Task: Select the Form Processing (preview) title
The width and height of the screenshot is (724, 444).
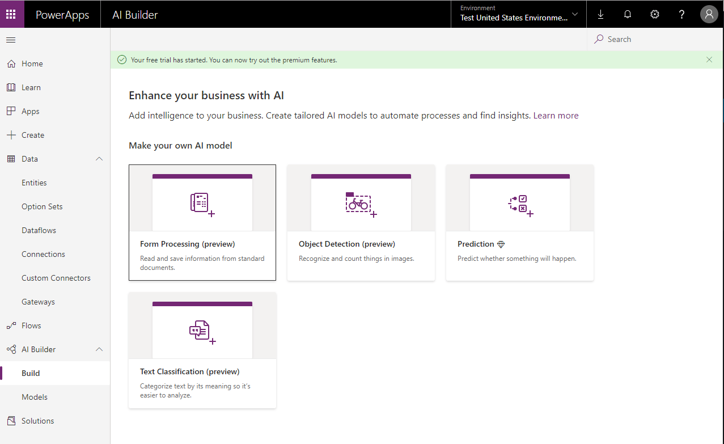Action: (x=188, y=244)
